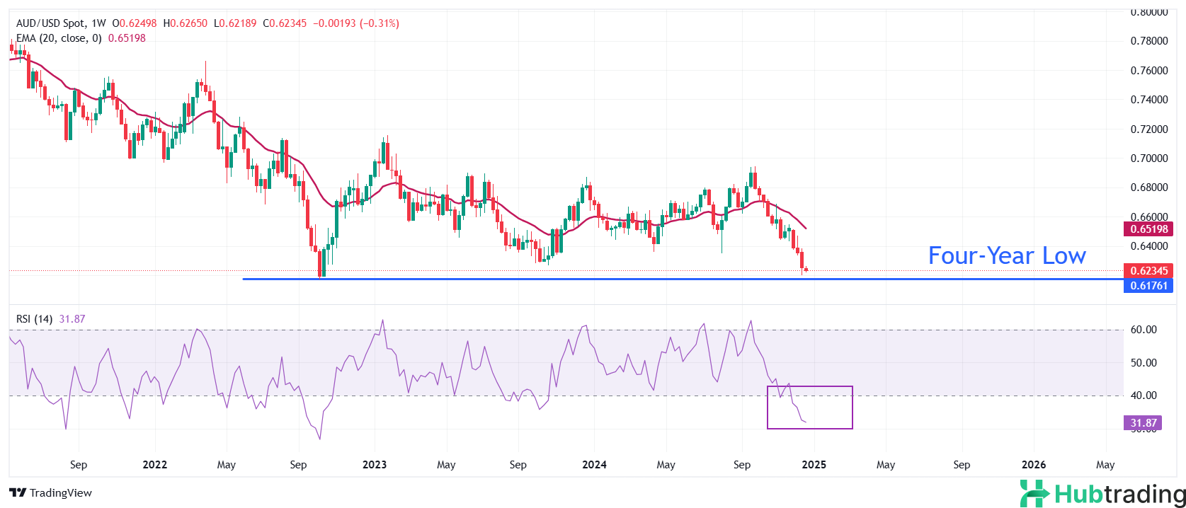Open the TradingView text link
Image resolution: width=1186 pixels, height=508 pixels.
click(61, 493)
